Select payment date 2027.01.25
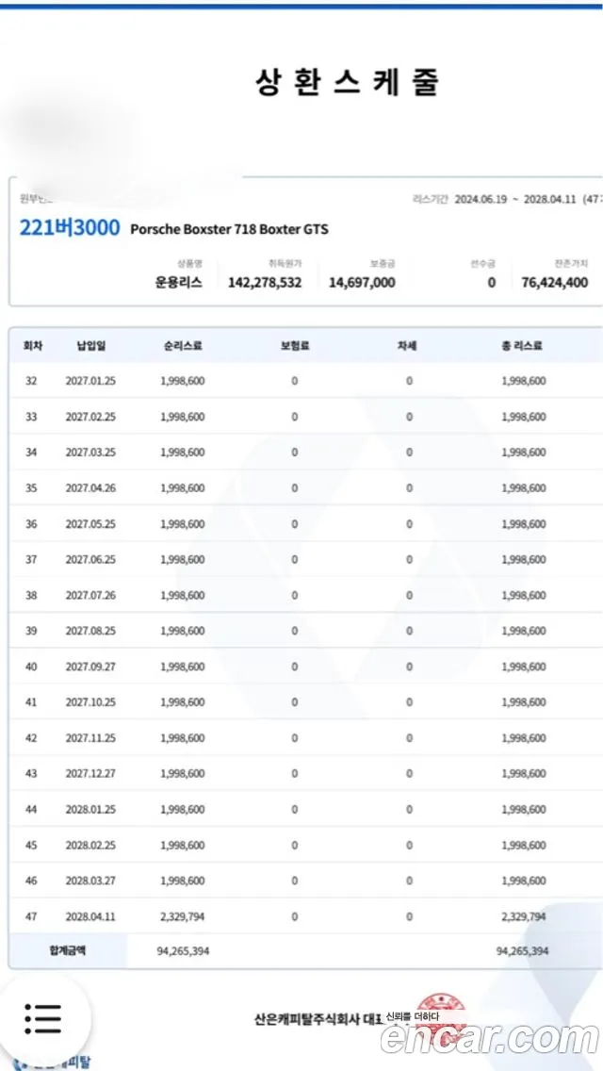 pyautogui.click(x=90, y=381)
